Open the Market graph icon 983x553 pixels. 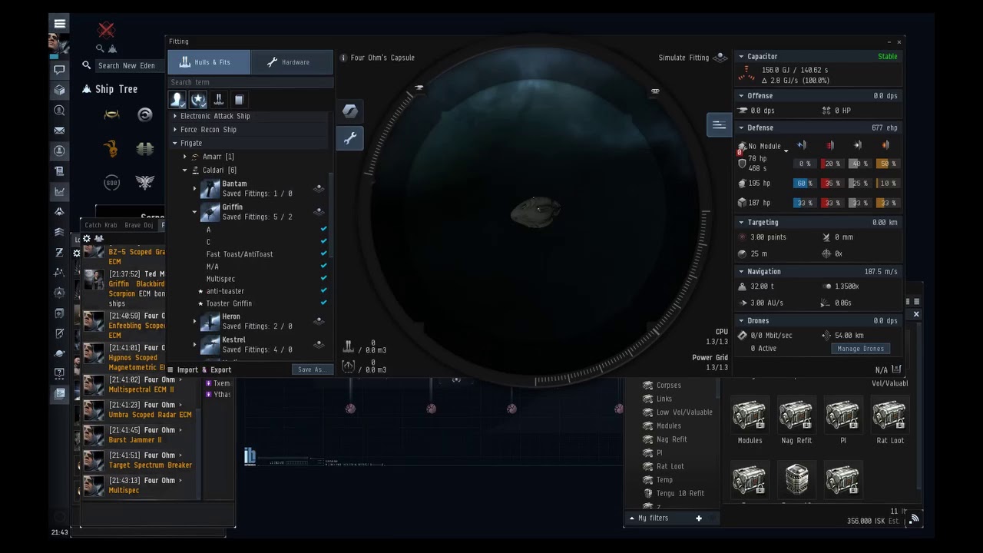click(59, 191)
